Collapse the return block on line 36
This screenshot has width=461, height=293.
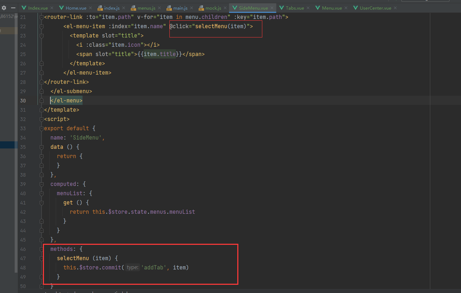[x=41, y=156]
